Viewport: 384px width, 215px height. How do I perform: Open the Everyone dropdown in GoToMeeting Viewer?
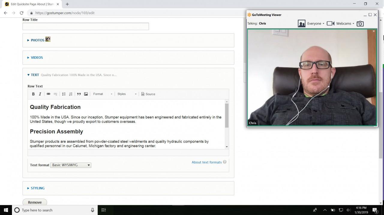316,23
